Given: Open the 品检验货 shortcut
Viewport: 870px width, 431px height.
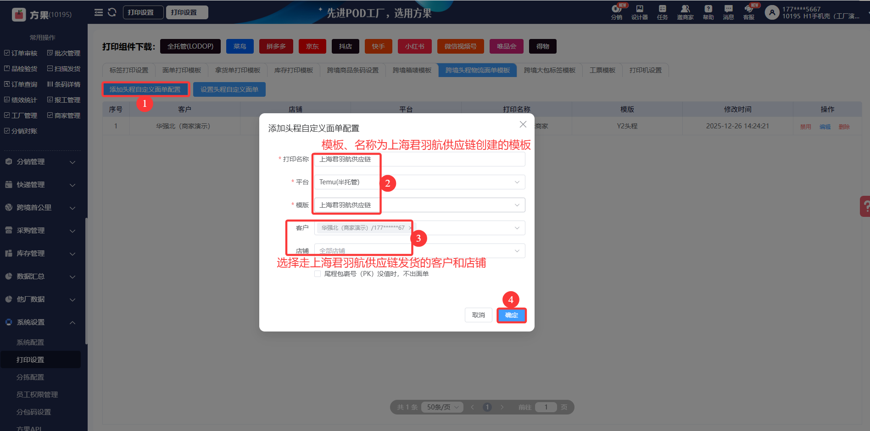Looking at the screenshot, I should [21, 69].
